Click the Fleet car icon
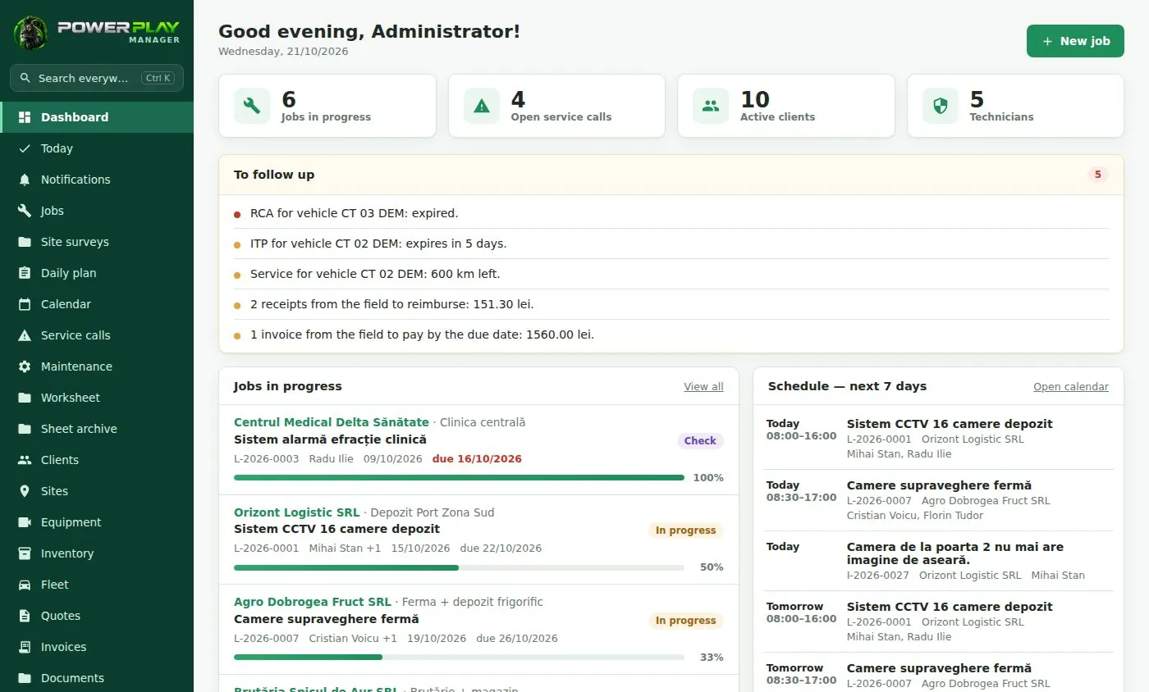 [25, 585]
